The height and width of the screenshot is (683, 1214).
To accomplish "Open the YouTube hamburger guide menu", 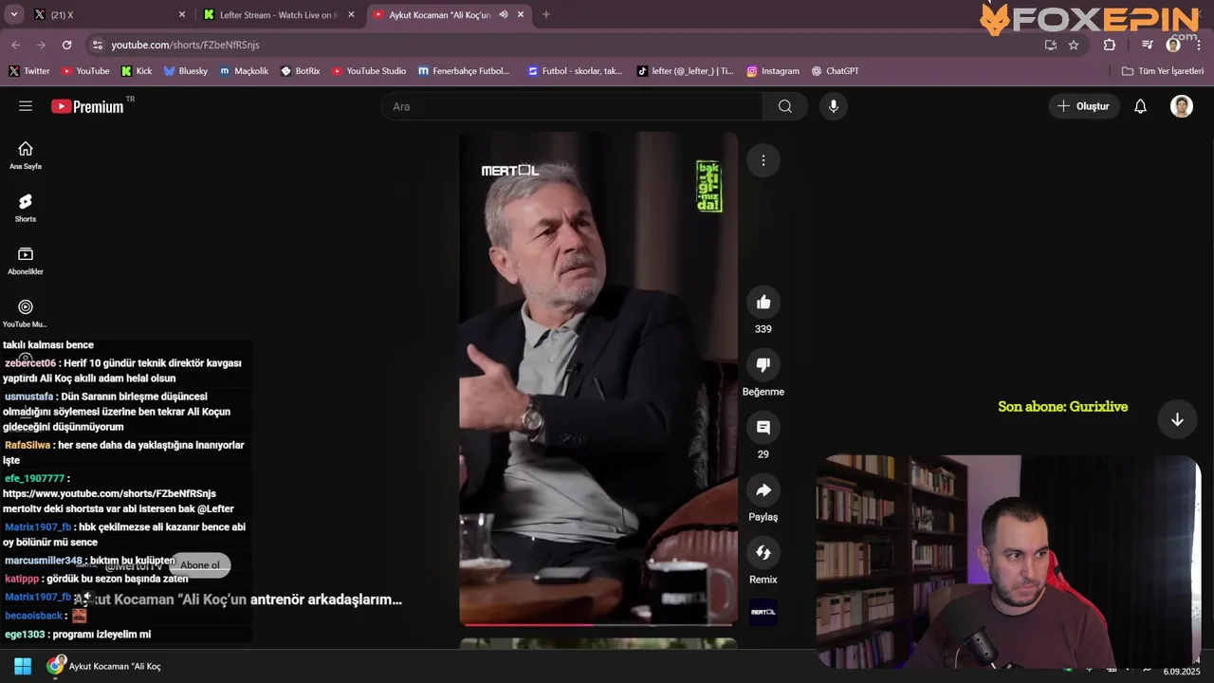I will [26, 106].
